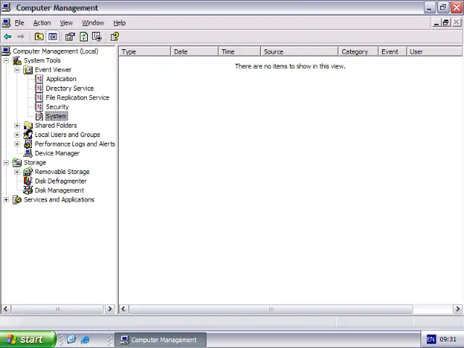Sort by the User column header
Image resolution: width=464 pixels, height=348 pixels.
pyautogui.click(x=434, y=51)
